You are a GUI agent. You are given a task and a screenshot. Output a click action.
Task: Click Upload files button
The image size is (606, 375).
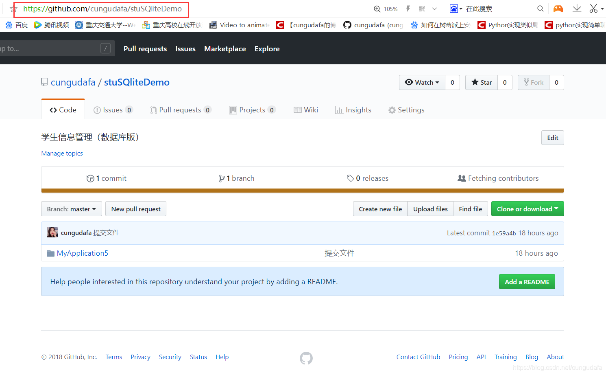430,209
